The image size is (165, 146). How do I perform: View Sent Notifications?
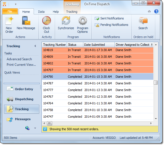pos(109,19)
